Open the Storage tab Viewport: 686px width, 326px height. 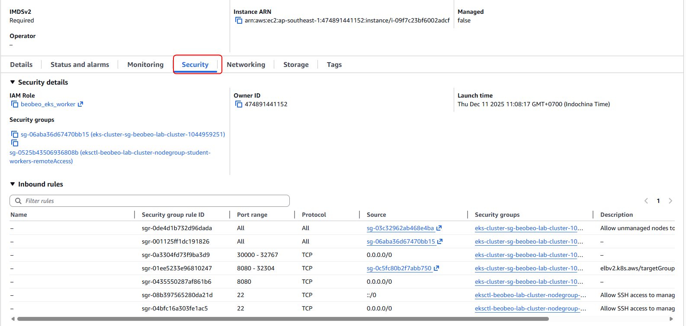296,65
